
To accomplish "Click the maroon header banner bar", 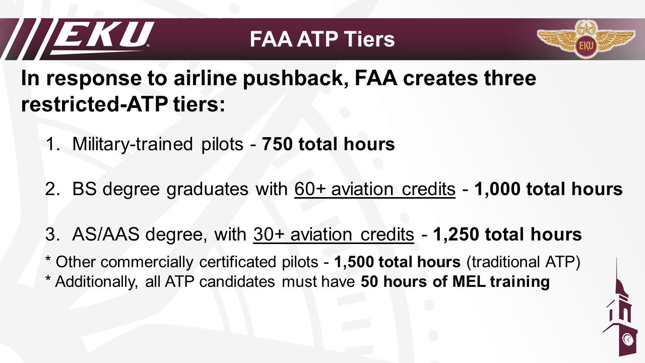I will coord(322,39).
